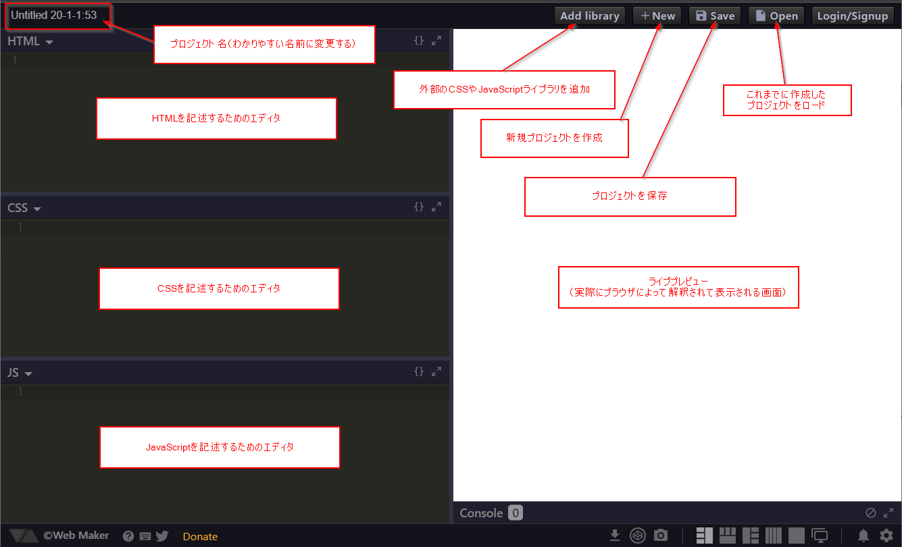Click the export to CodePen icon
This screenshot has height=547, width=902.
[x=638, y=536]
